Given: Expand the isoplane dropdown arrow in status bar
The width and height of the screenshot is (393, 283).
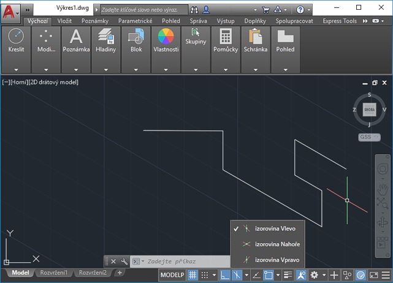Looking at the screenshot, I should [246, 275].
